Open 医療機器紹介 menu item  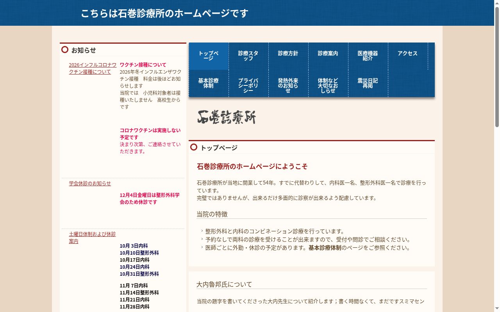(368, 56)
